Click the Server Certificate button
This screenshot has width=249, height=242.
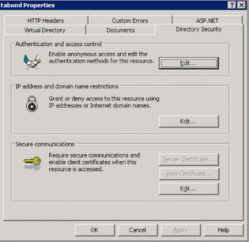(189, 159)
